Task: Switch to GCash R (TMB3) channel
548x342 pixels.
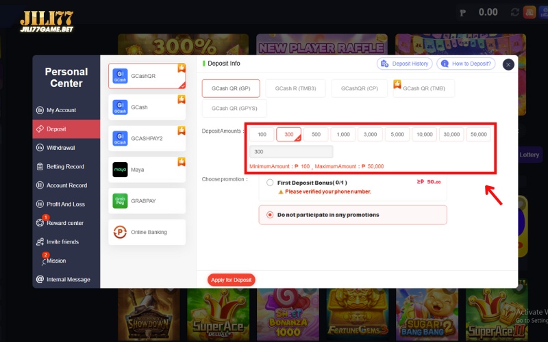Action: (x=295, y=89)
